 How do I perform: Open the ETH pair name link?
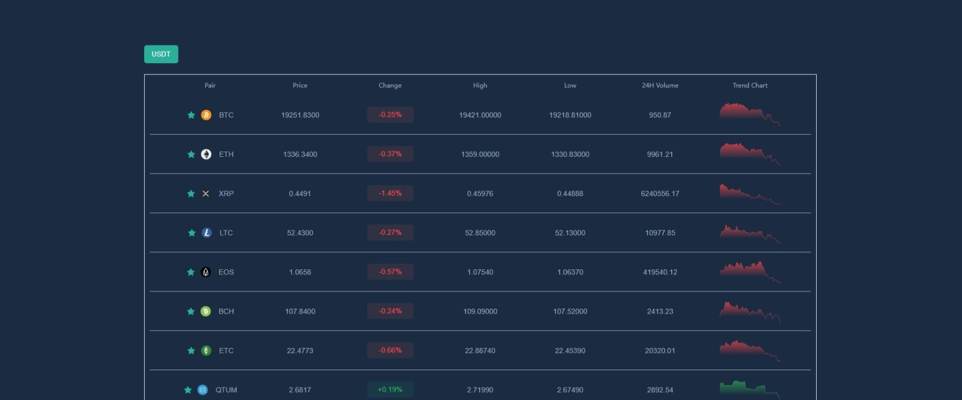(x=226, y=155)
